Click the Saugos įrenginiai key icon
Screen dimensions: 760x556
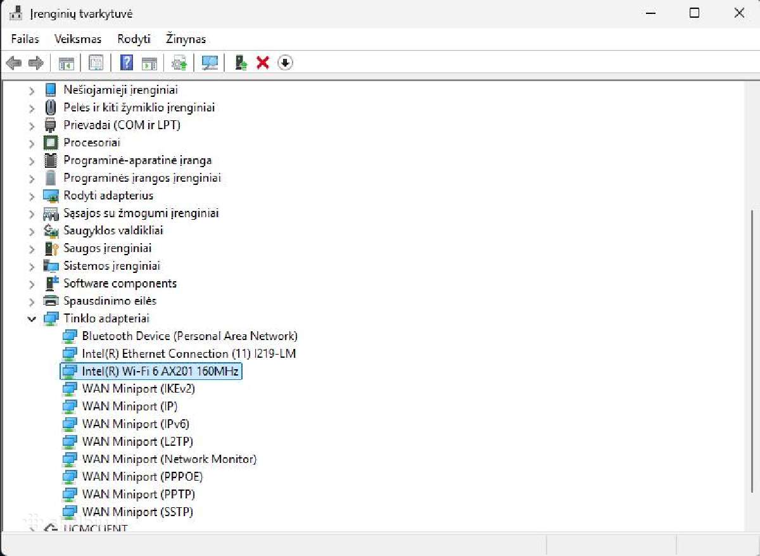(51, 248)
